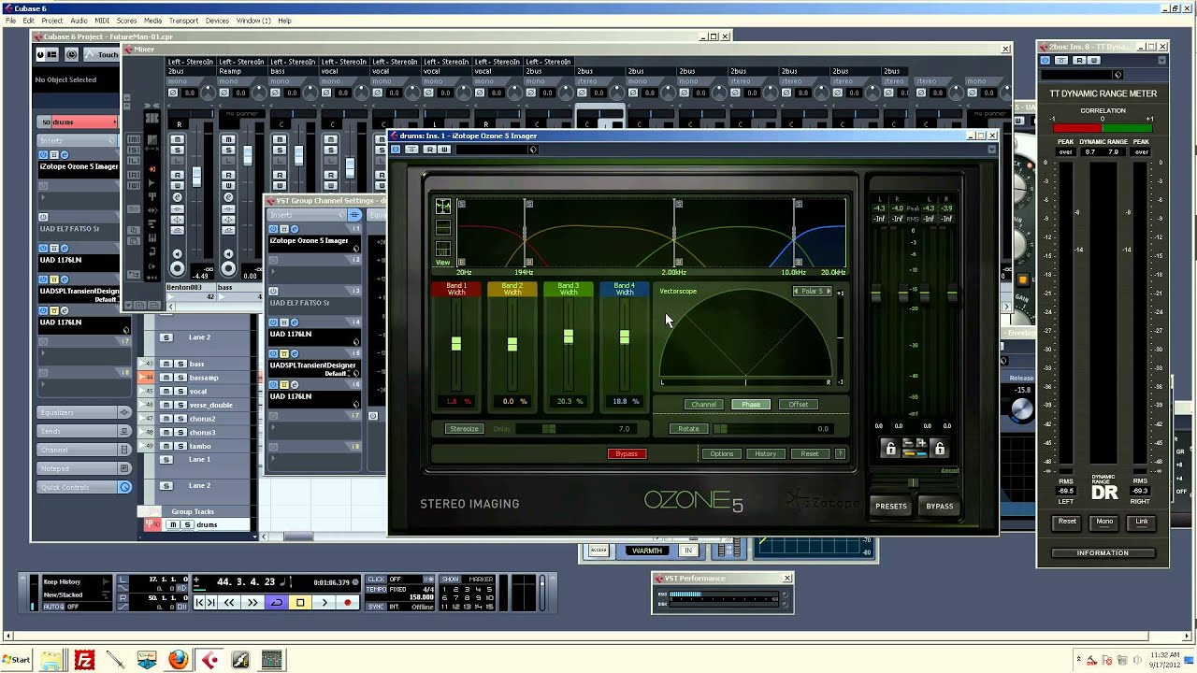Activate the Ozone plugin power button
Viewport: 1197px width, 673px height.
pyautogui.click(x=396, y=150)
